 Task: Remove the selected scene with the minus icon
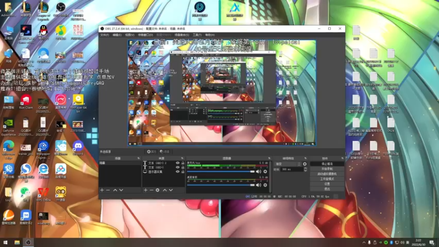pos(108,190)
